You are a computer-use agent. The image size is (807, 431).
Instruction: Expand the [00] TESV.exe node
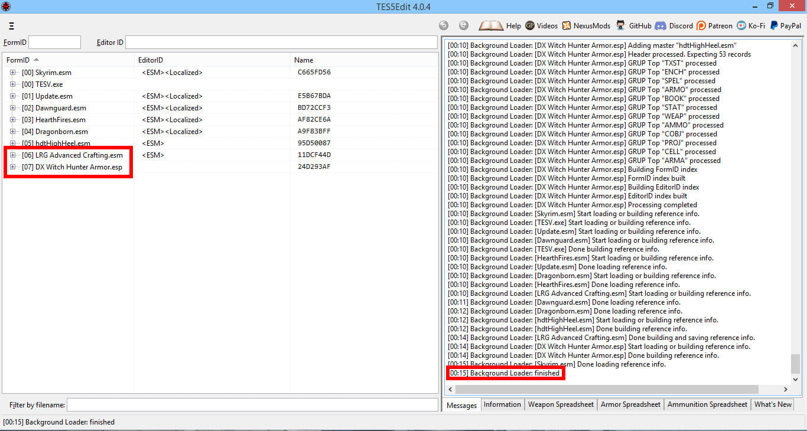[x=13, y=84]
